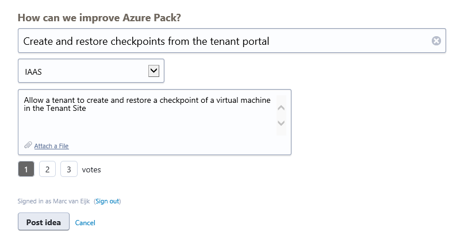Place cursor at end of description text

(x=87, y=109)
